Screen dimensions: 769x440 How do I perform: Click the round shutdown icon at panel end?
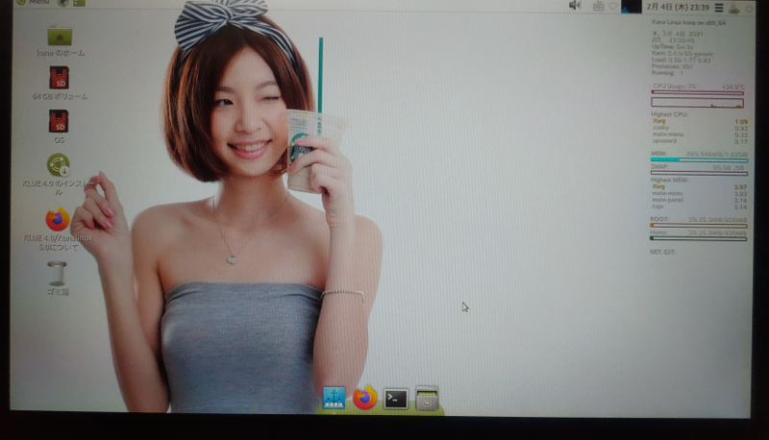(x=749, y=9)
